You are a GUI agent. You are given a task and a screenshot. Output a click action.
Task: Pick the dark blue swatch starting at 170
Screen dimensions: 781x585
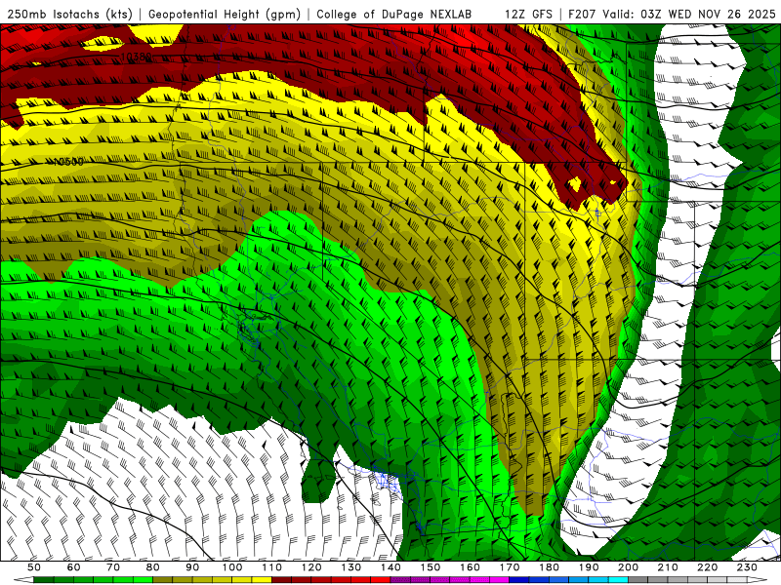pyautogui.click(x=519, y=580)
